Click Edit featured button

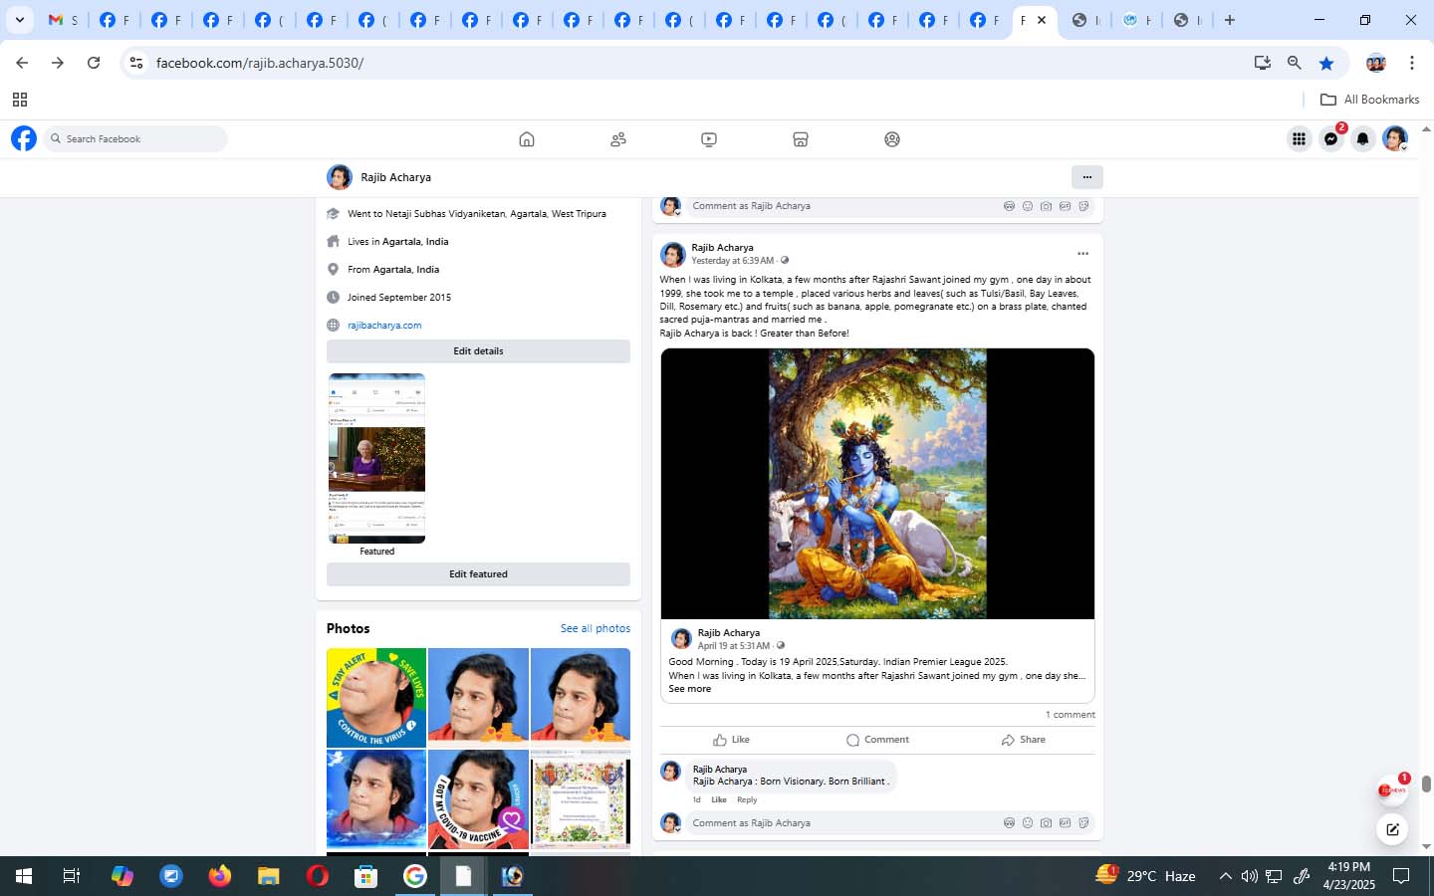[478, 574]
